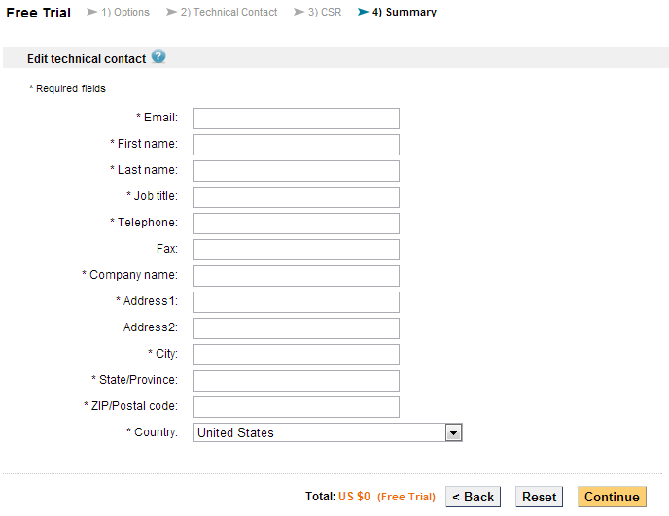
Task: Click the help icon beside Edit technical contact
Action: click(158, 57)
